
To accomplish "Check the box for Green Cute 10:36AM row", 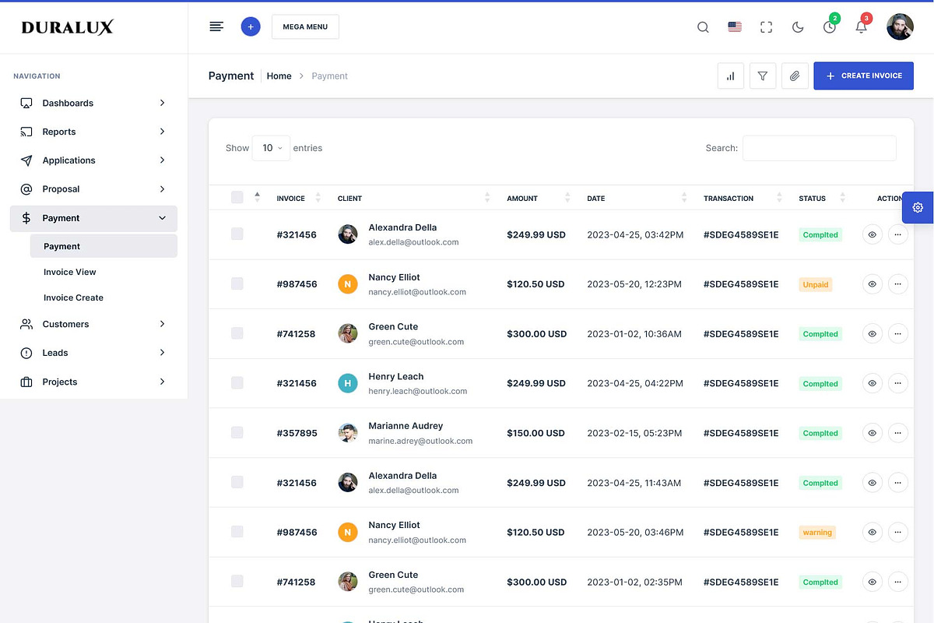I will click(x=237, y=333).
